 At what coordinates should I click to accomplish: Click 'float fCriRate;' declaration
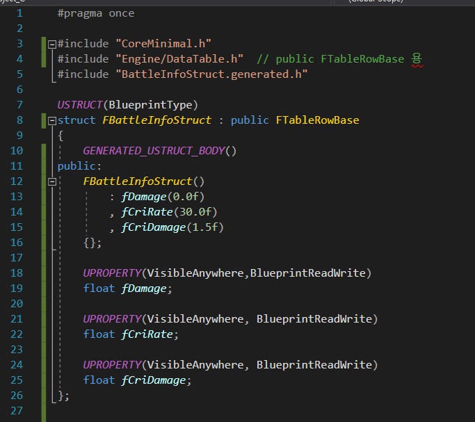(x=131, y=334)
